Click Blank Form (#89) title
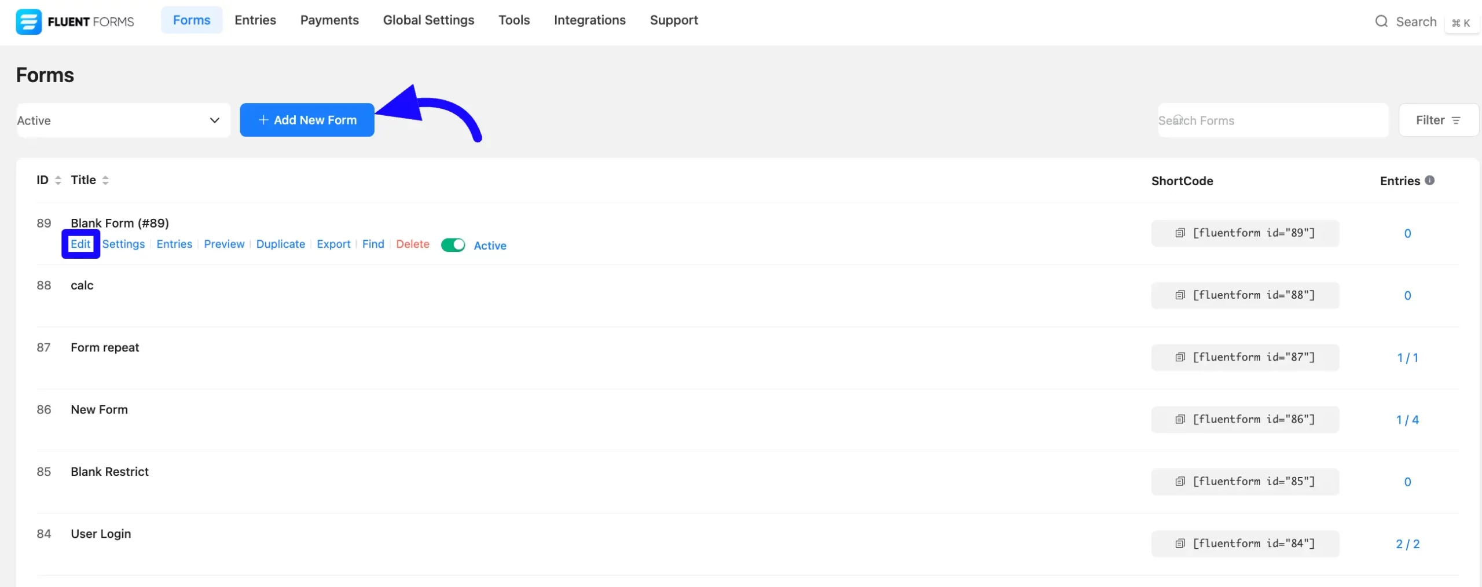The image size is (1482, 587). pyautogui.click(x=120, y=223)
